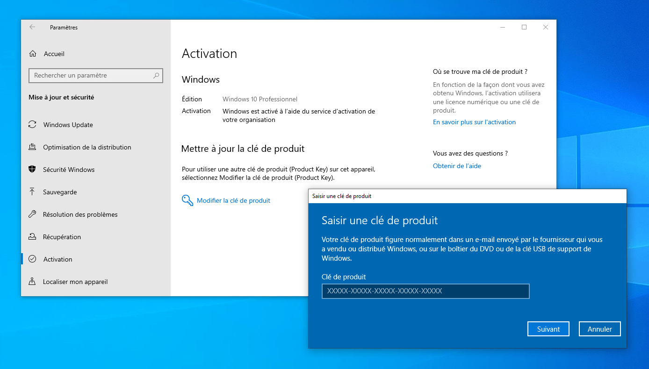Click the Édition label
649x369 pixels.
192,99
